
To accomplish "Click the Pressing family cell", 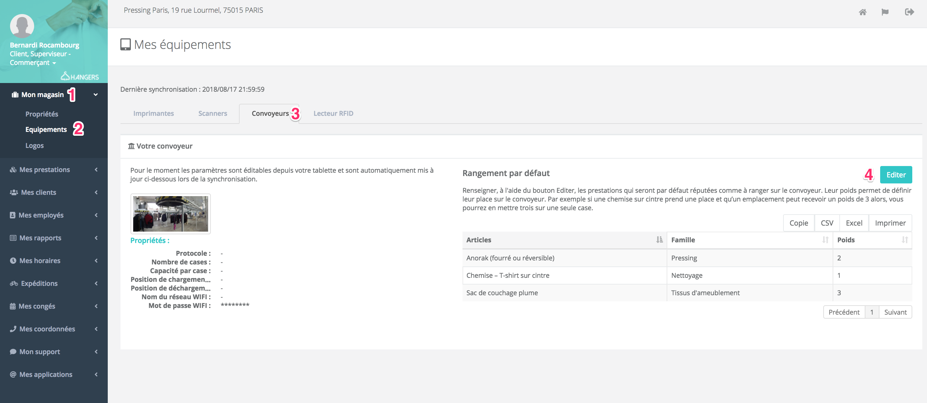I will 750,258.
